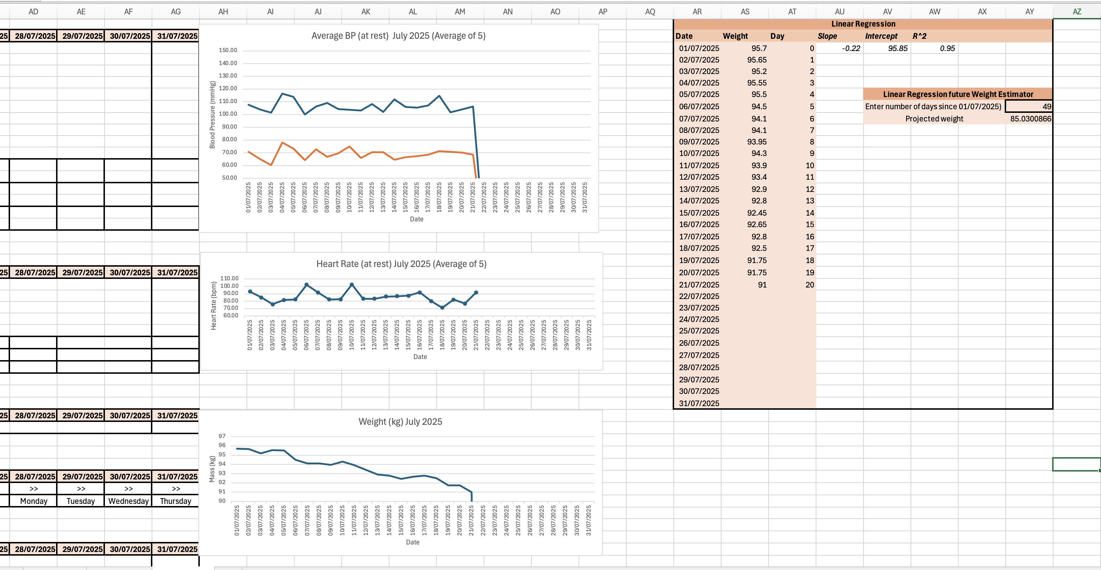This screenshot has height=570, width=1101.
Task: Click the Mass (kg) axis title
Action: [x=212, y=469]
